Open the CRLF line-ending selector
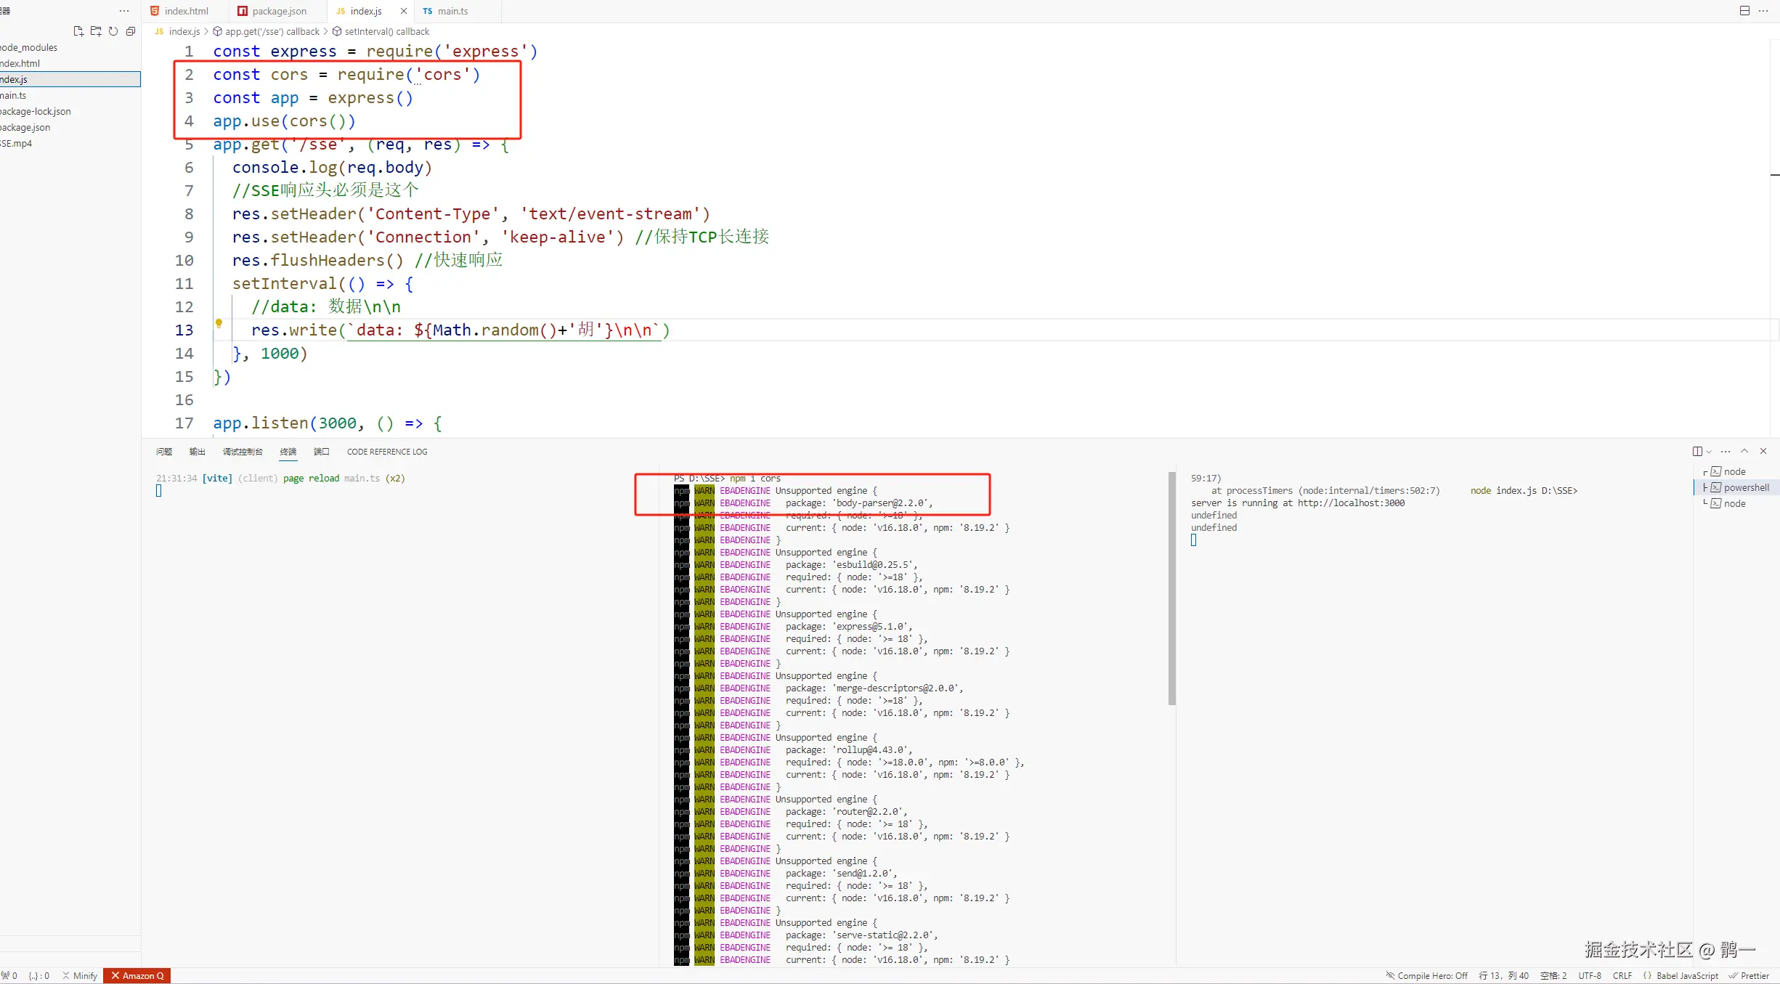Image resolution: width=1780 pixels, height=984 pixels. (1622, 976)
